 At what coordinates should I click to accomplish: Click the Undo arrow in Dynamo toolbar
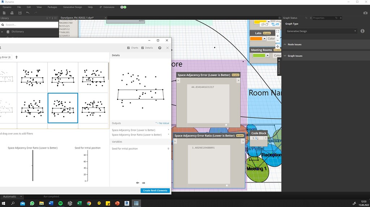[28, 13]
